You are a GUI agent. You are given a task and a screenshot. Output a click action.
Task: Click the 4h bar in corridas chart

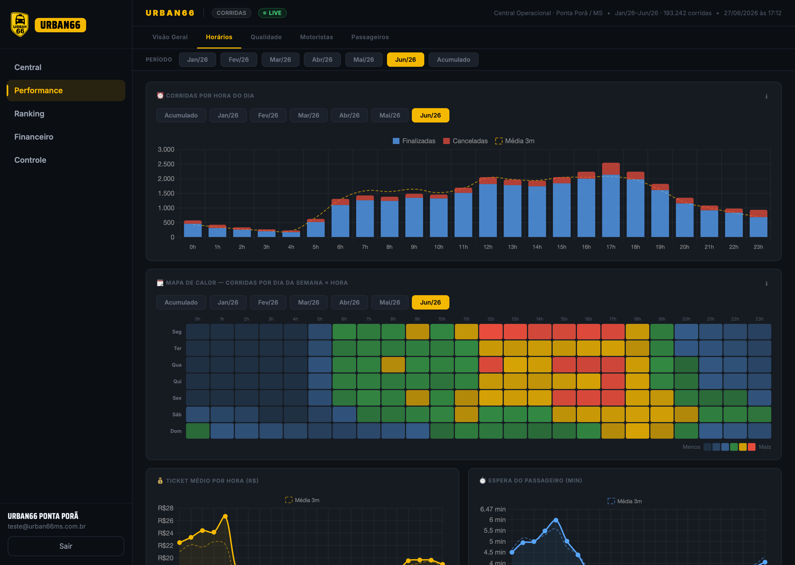click(291, 234)
